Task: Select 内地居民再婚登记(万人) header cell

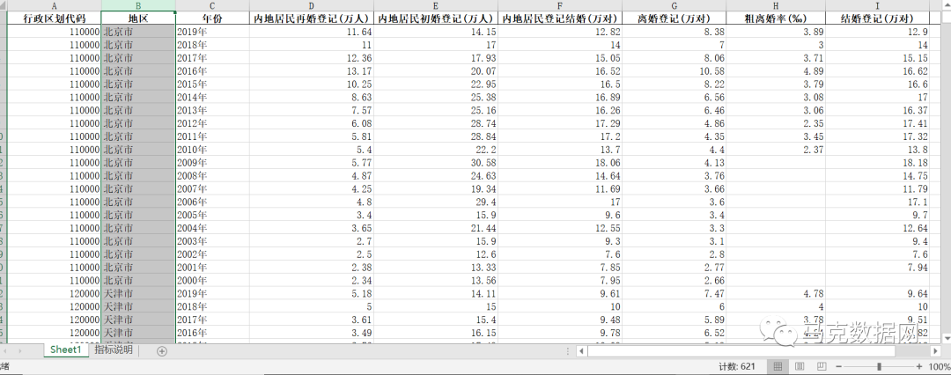Action: click(311, 18)
